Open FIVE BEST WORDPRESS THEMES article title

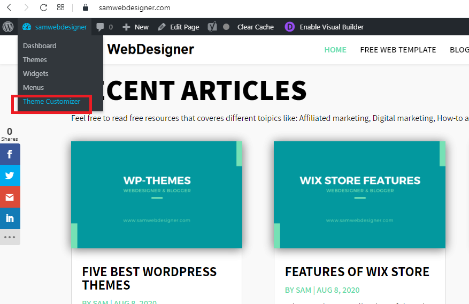click(149, 278)
